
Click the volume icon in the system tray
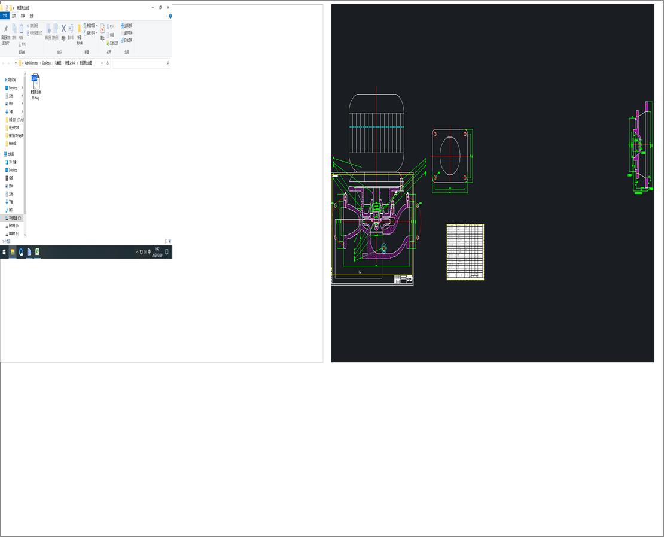[145, 252]
